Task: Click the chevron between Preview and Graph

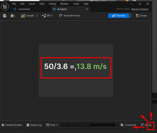Action: pyautogui.click(x=131, y=16)
